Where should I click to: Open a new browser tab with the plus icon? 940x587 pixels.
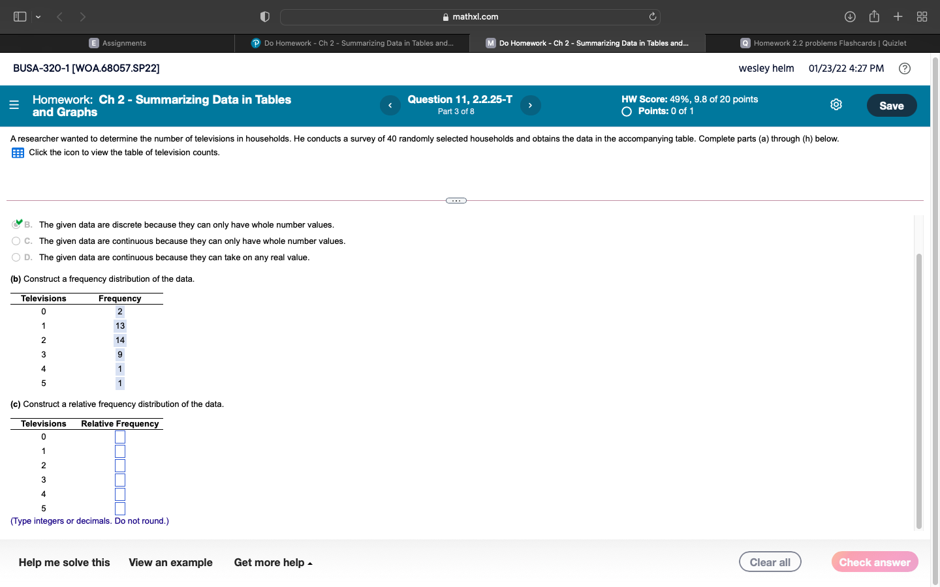898,16
